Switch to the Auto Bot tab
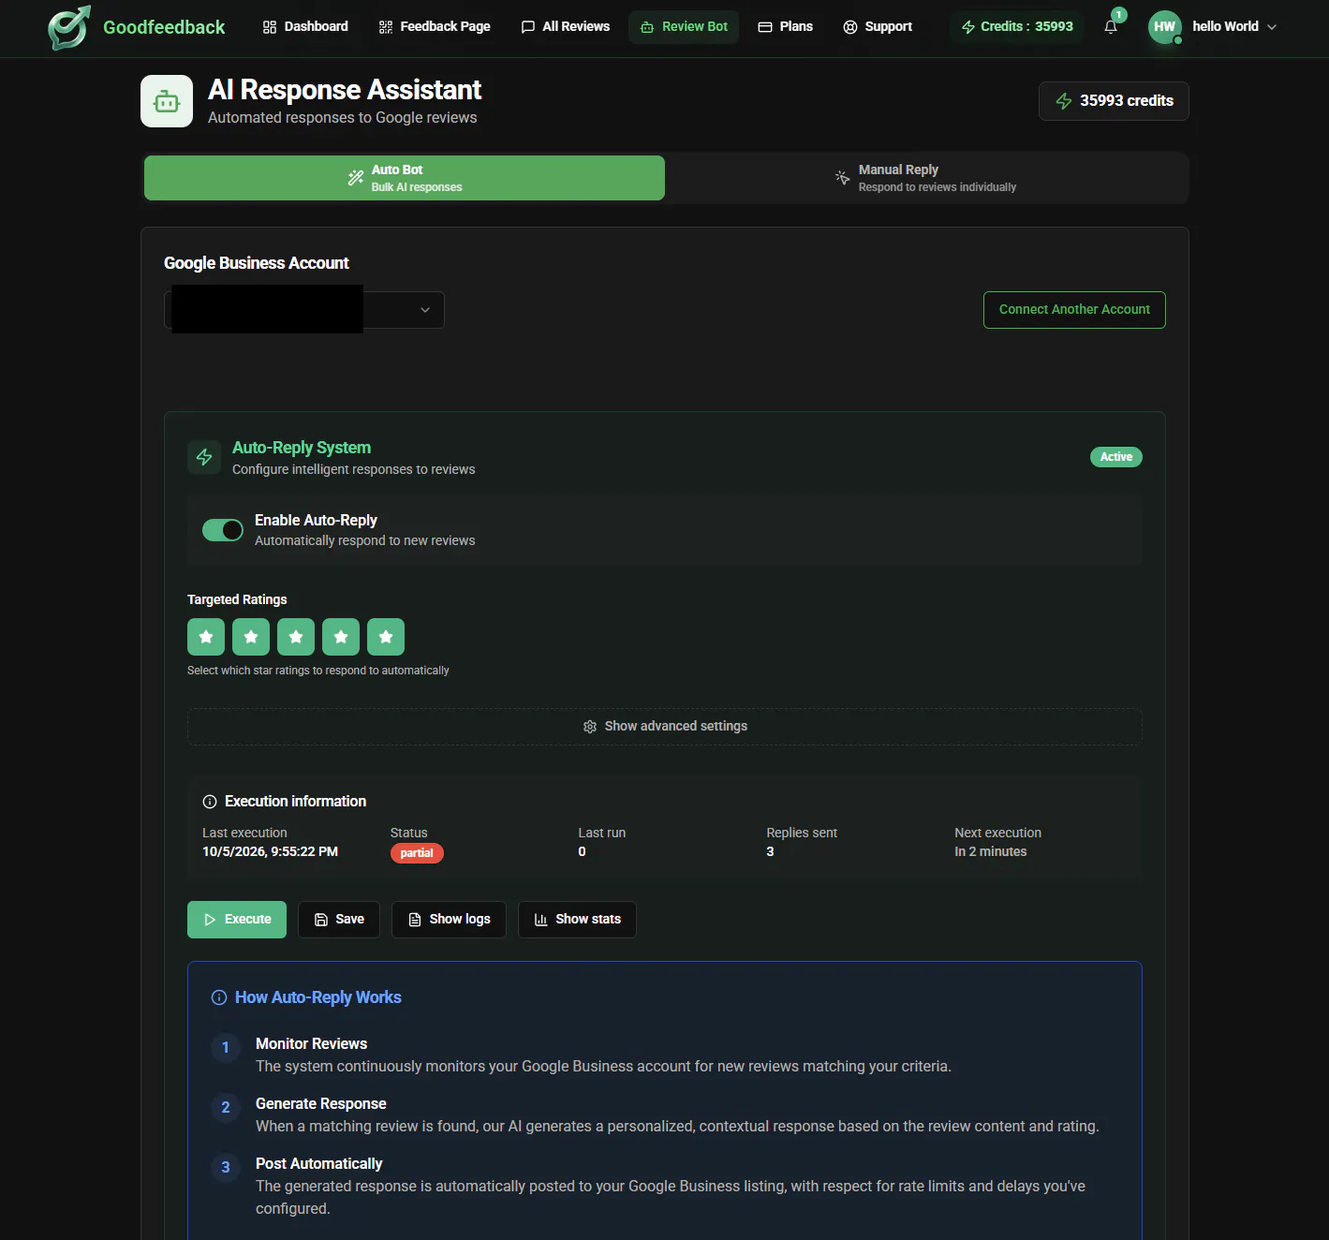 (x=405, y=178)
